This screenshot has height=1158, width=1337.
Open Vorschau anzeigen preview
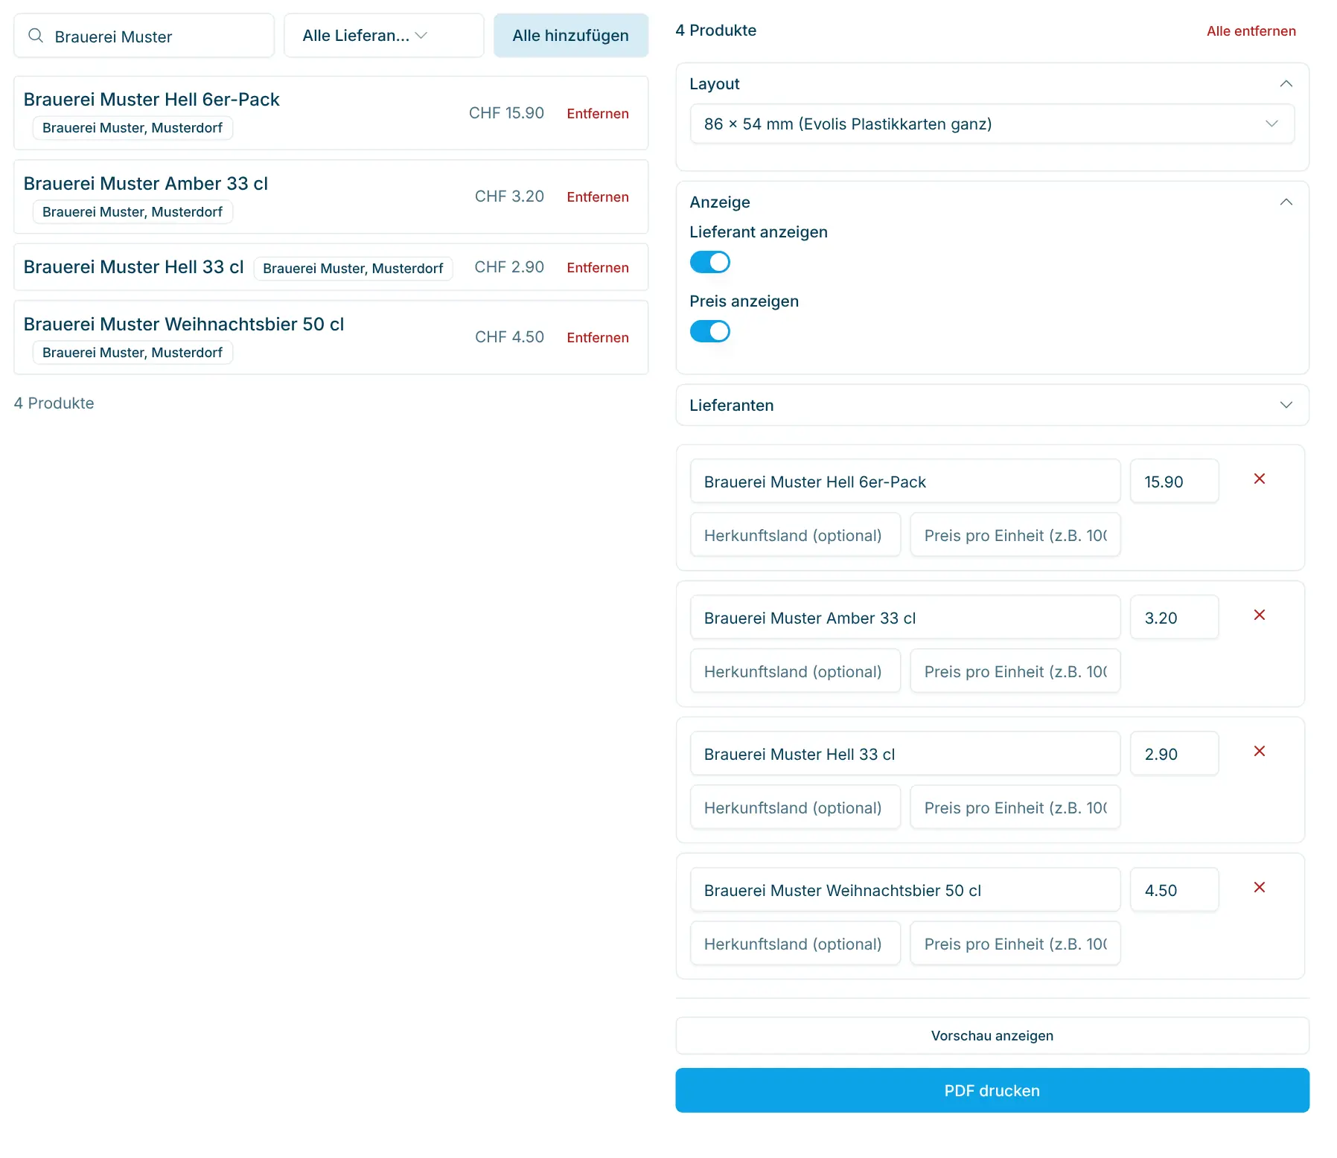[x=992, y=1036]
